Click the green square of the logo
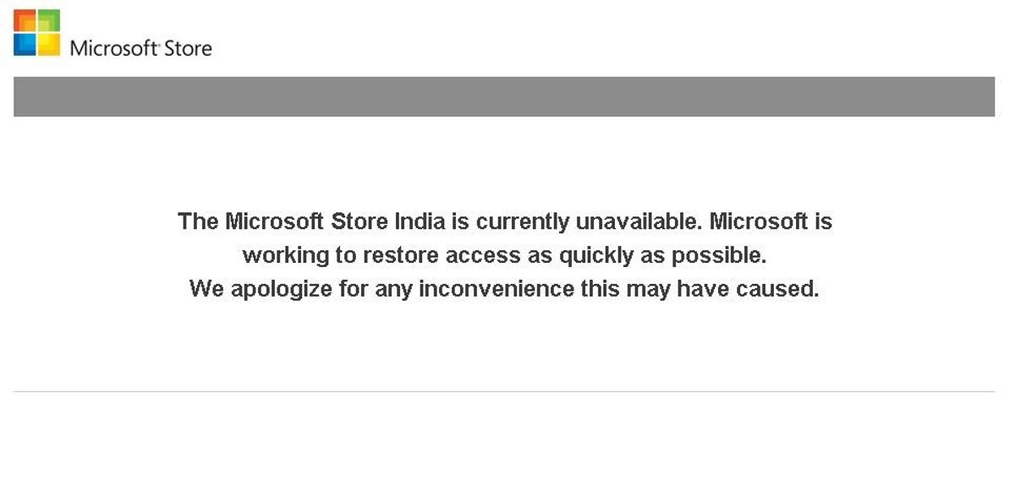 click(x=49, y=21)
